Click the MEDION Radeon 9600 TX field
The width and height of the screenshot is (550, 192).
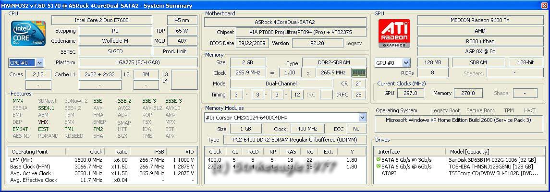point(480,20)
